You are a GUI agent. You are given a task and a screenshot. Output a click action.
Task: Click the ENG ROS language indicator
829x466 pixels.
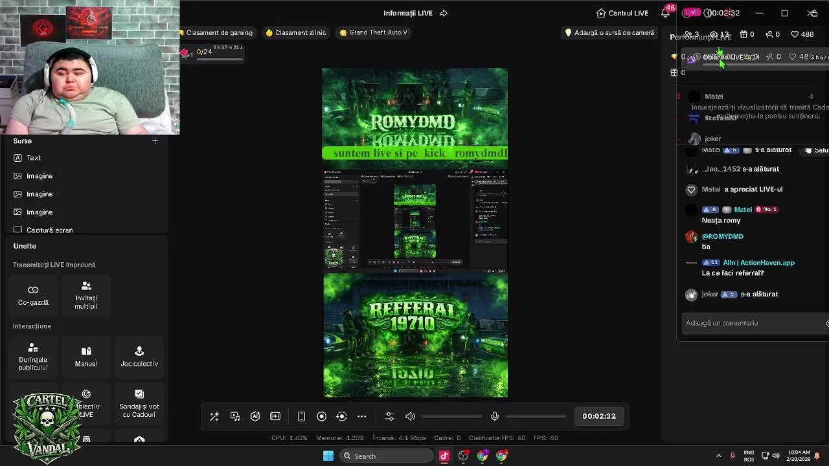(749, 456)
